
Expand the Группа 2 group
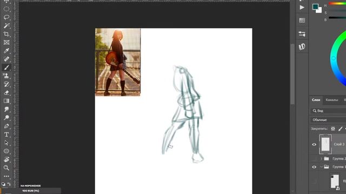pyautogui.click(x=321, y=158)
